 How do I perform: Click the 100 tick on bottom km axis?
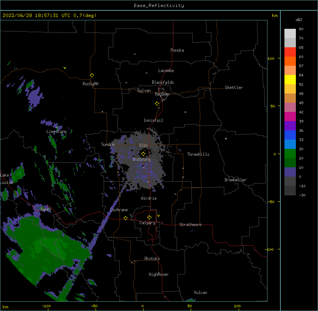pos(237,306)
